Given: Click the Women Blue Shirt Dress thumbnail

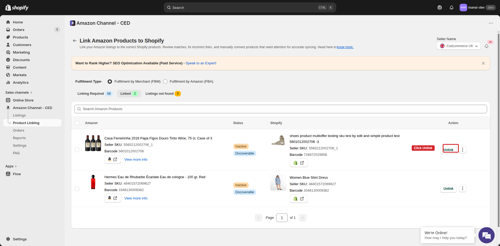Looking at the screenshot, I should pos(278,182).
